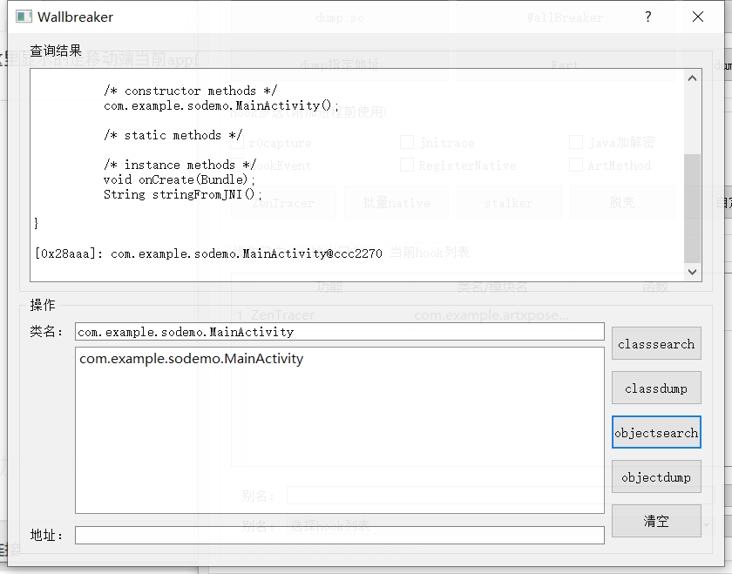The height and width of the screenshot is (574, 732).
Task: Click the results scrollbar up arrow
Action: click(x=692, y=78)
